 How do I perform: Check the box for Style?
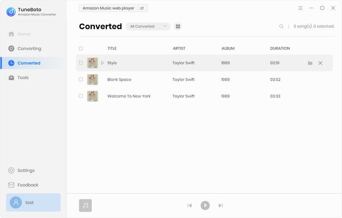pos(81,63)
